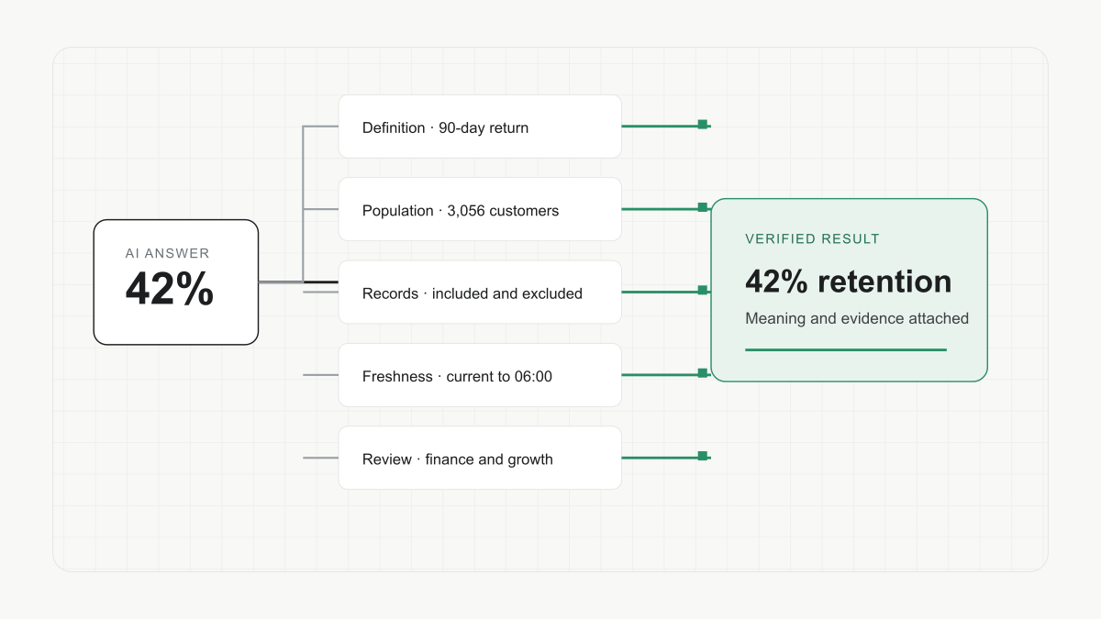Click the green connector node beside Review
1101x619 pixels.
point(703,456)
